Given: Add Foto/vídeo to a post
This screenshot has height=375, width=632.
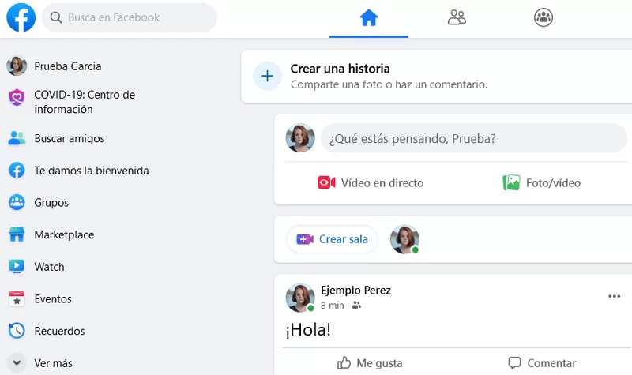Looking at the screenshot, I should [542, 183].
